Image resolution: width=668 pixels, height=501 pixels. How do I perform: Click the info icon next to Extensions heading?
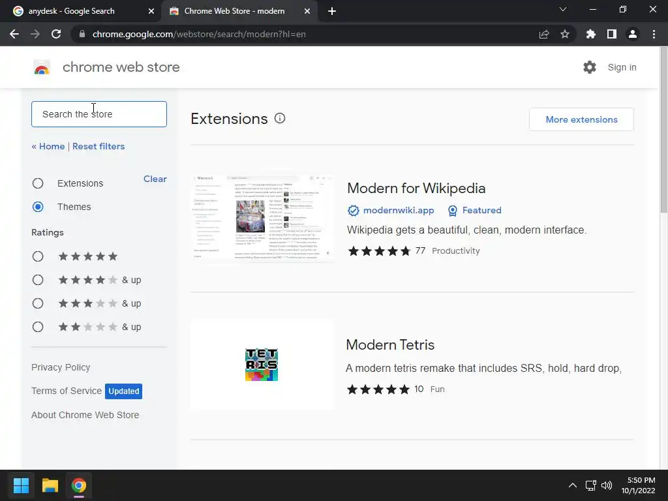coord(279,119)
